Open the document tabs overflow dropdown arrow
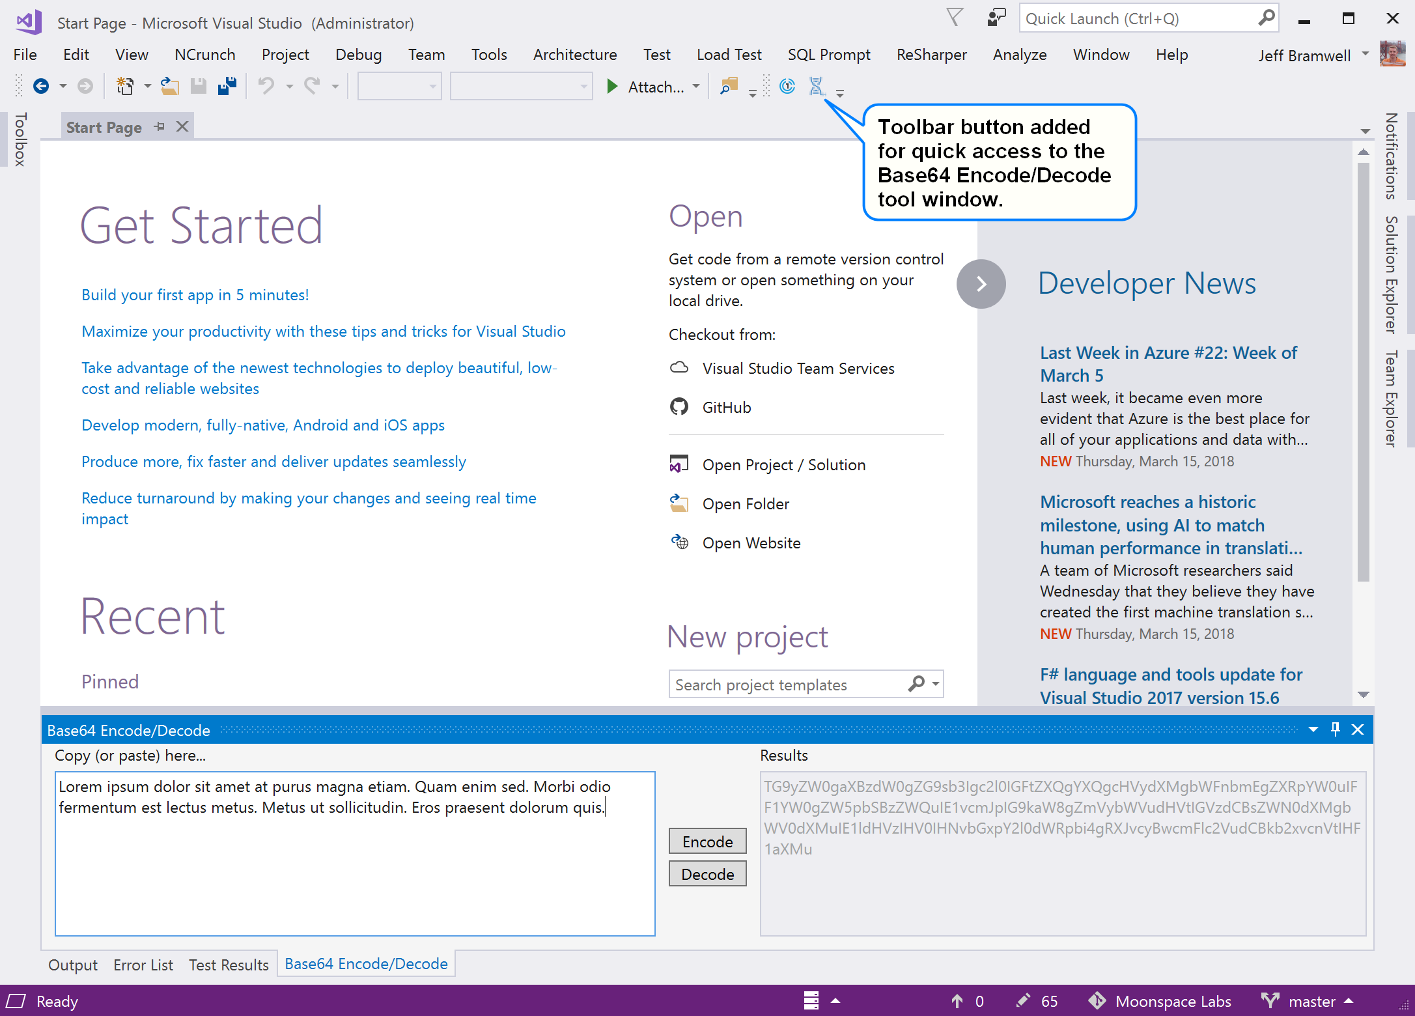 (x=1366, y=131)
